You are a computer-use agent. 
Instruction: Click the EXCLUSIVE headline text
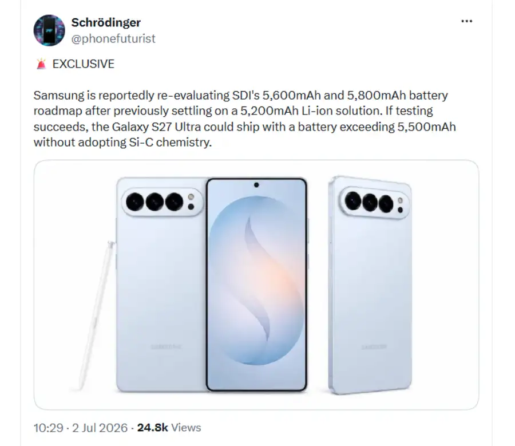(84, 64)
